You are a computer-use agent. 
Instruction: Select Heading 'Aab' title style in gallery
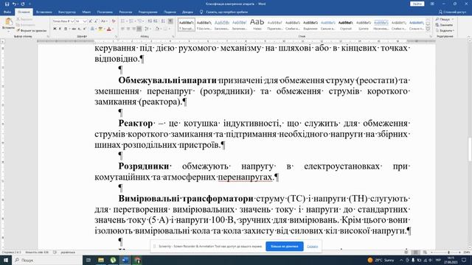pyautogui.click(x=257, y=24)
